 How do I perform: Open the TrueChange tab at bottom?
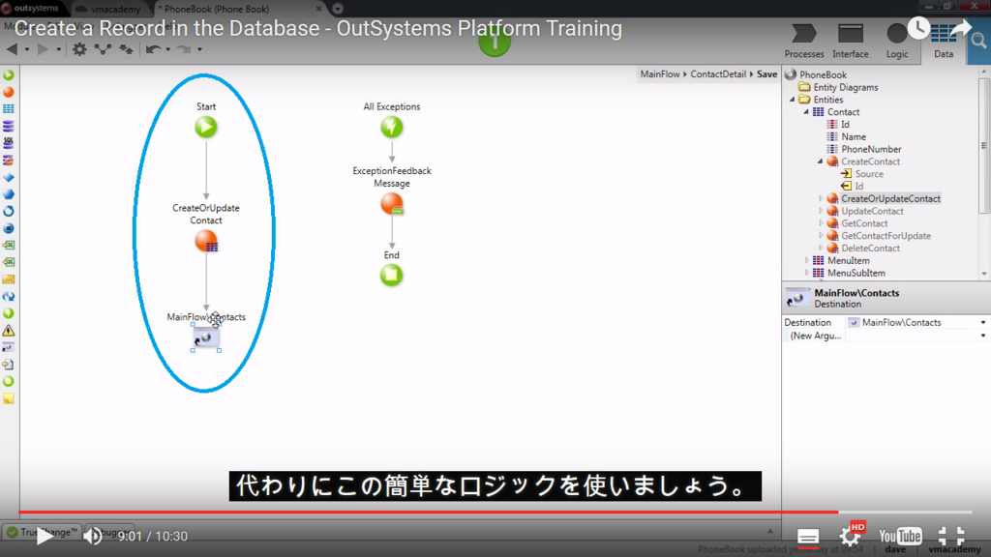43,532
